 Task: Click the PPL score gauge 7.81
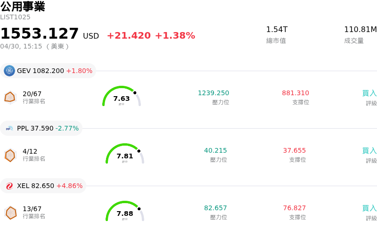pos(125,155)
